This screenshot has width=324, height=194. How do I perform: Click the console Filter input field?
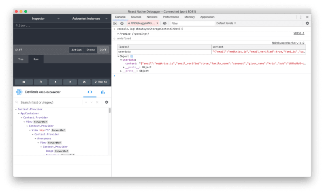192,23
